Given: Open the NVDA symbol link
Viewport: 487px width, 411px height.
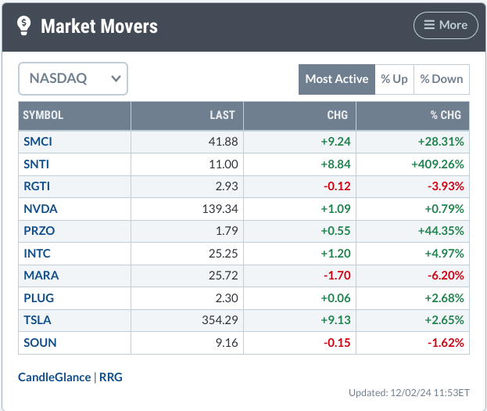Looking at the screenshot, I should click(x=41, y=208).
